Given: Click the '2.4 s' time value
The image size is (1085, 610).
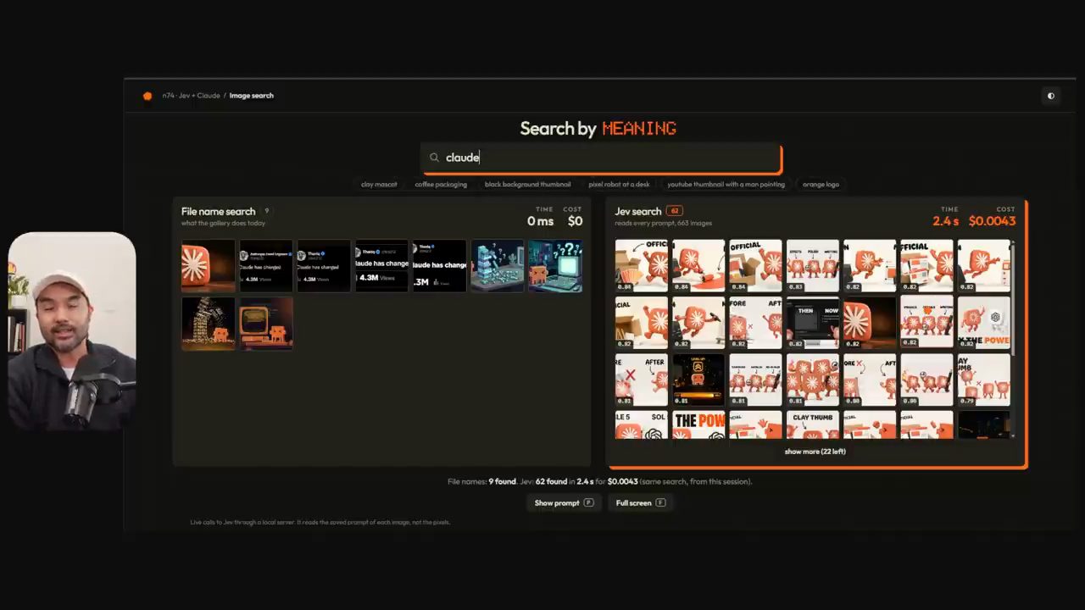Looking at the screenshot, I should tap(945, 221).
